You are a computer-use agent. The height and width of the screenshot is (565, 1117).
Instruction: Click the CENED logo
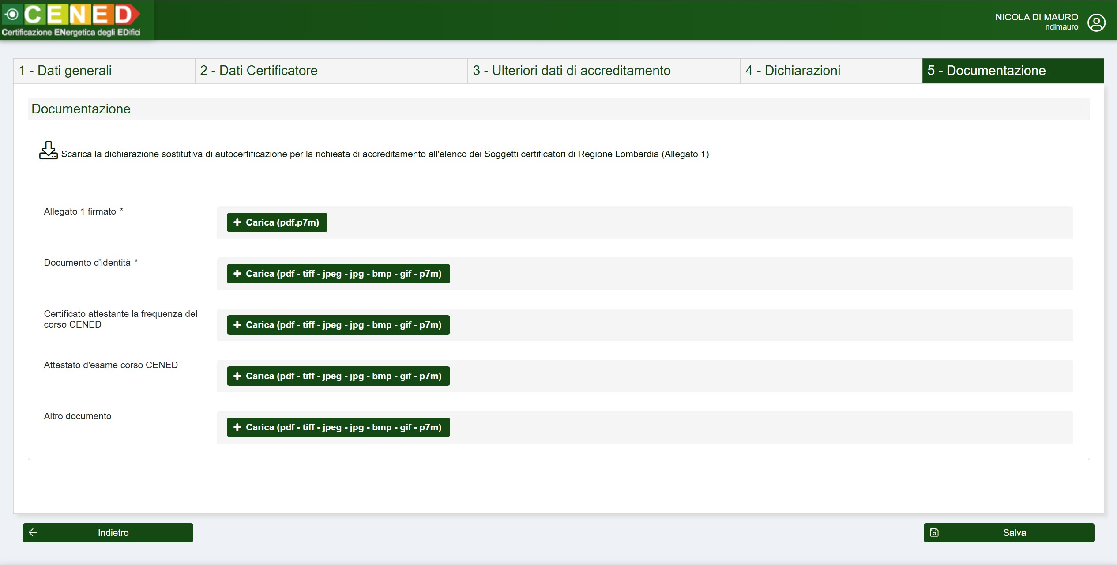point(71,20)
